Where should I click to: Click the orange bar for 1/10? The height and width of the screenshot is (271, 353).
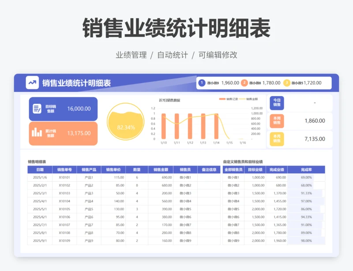[164, 126]
